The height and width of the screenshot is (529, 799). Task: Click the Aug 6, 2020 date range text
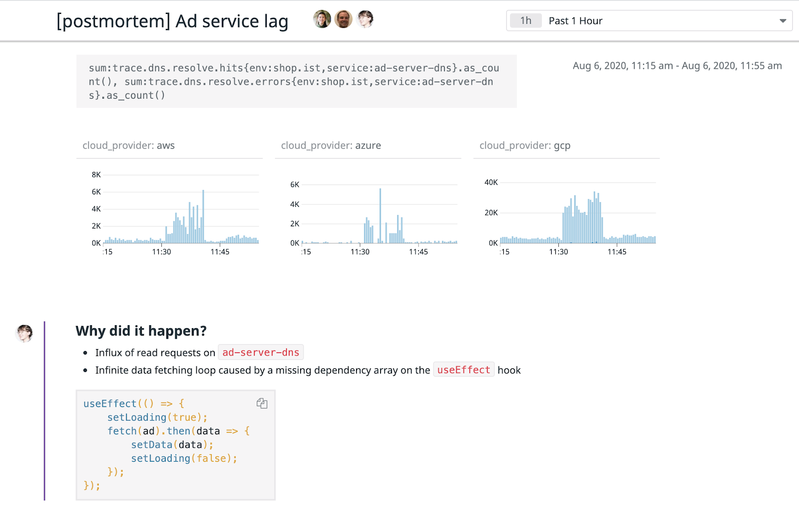pos(677,66)
